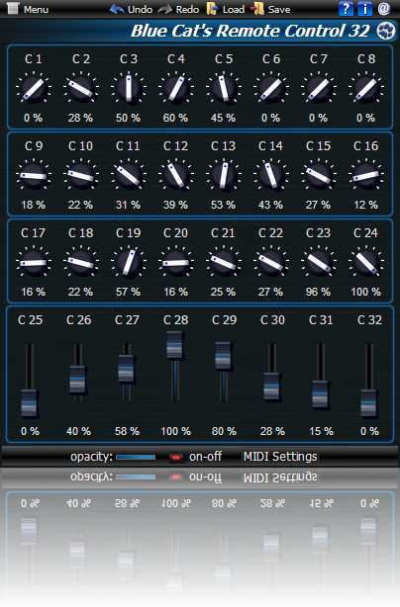The height and width of the screenshot is (607, 400).
Task: Click the C 20 knob
Action: tap(176, 263)
